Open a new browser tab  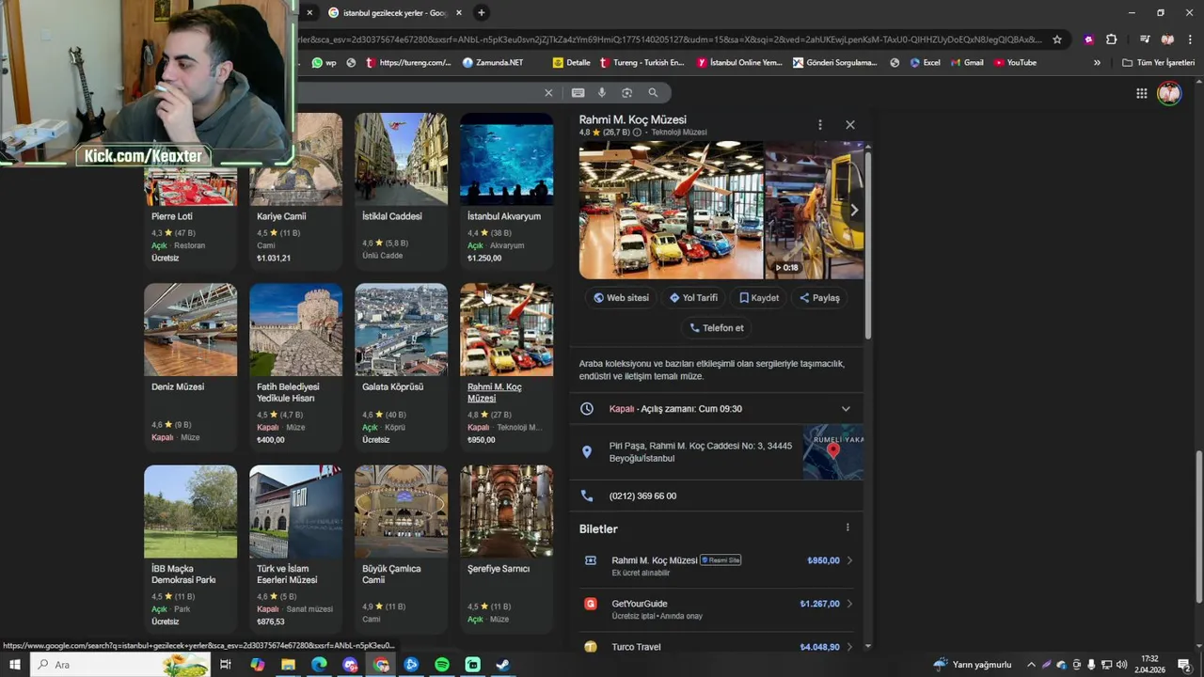(x=481, y=12)
